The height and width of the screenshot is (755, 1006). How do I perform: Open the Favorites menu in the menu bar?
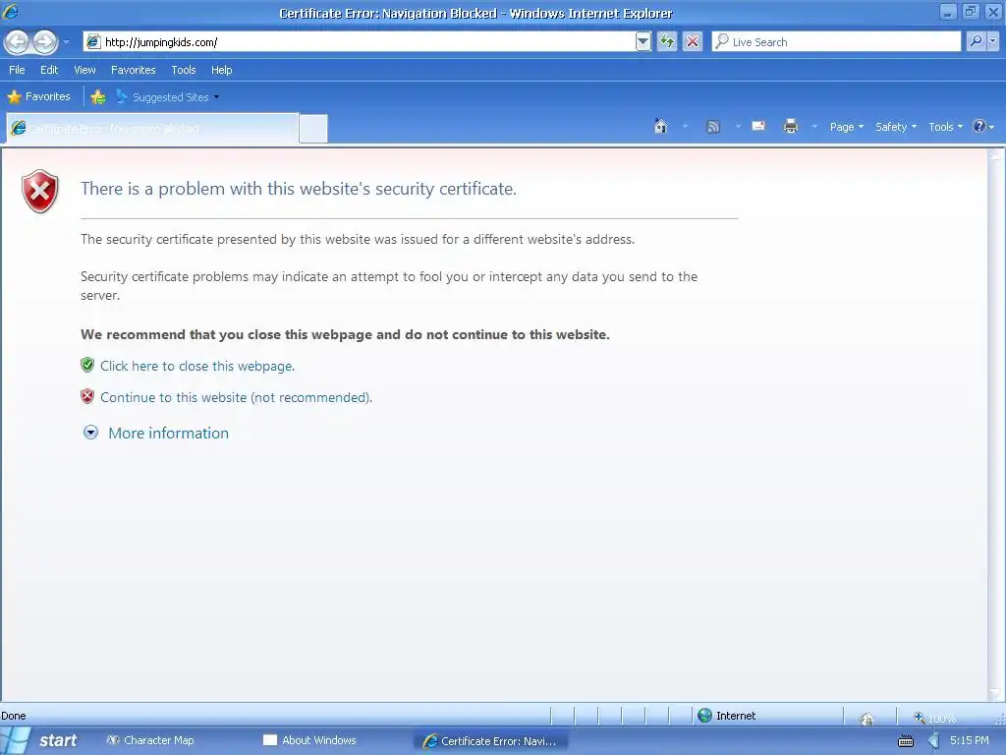click(x=134, y=70)
